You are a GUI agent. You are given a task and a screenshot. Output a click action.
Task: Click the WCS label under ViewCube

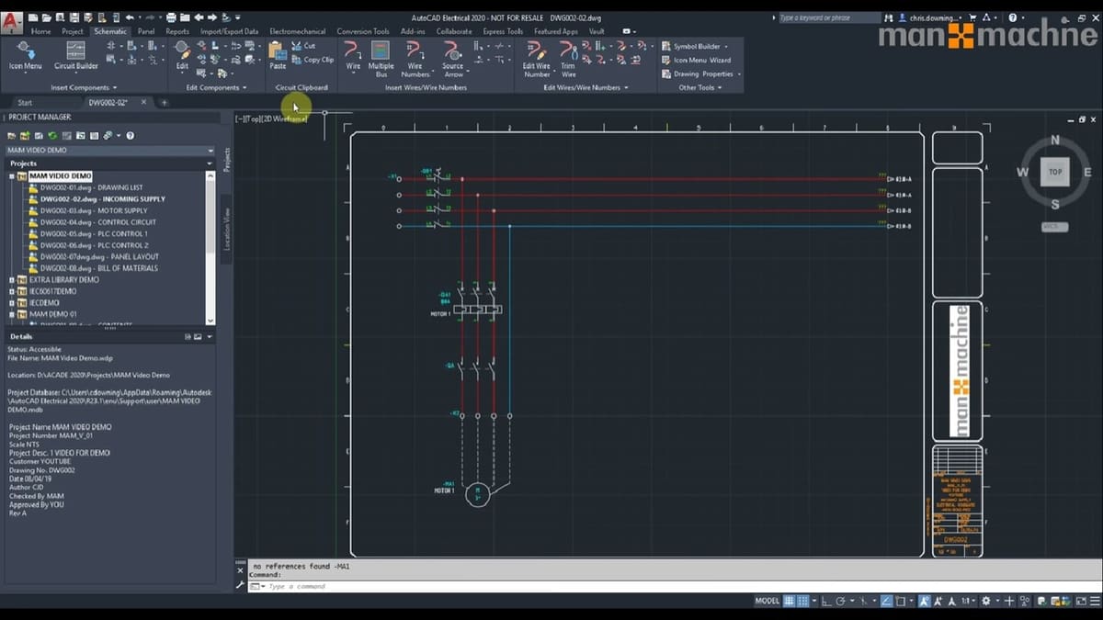[1054, 226]
